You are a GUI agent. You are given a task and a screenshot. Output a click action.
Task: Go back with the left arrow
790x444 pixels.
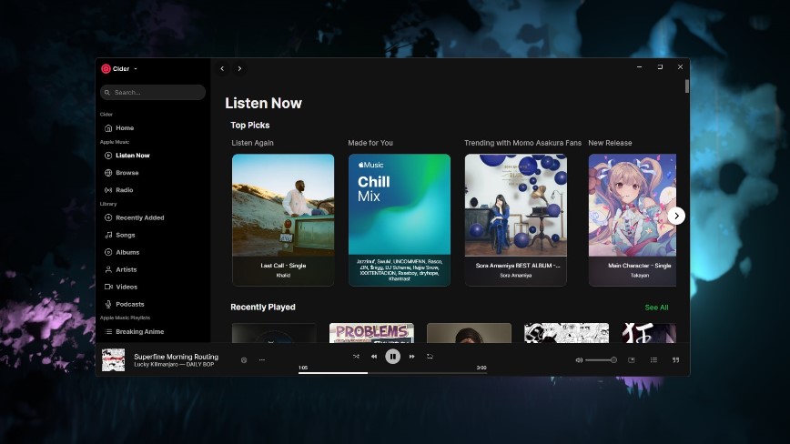tap(222, 68)
